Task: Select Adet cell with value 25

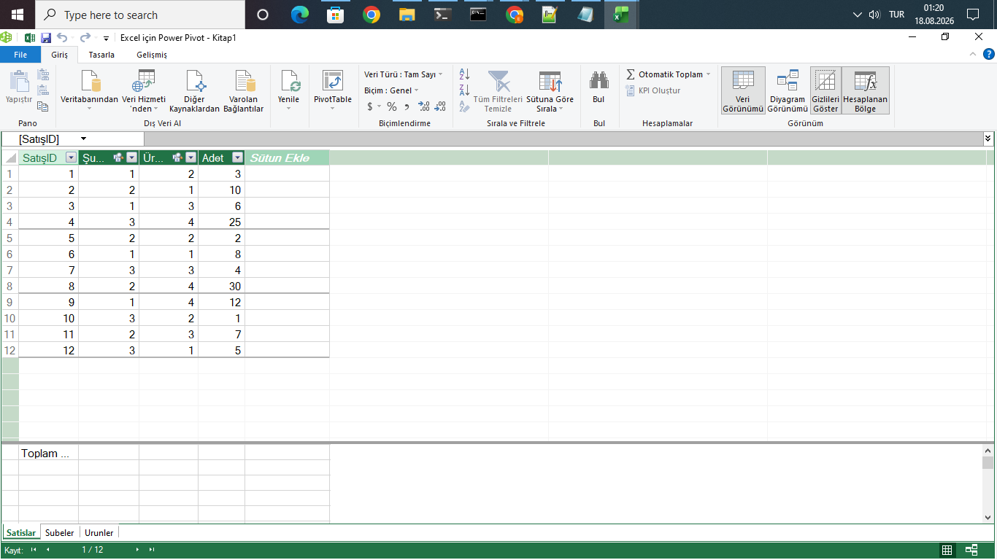Action: click(x=221, y=222)
